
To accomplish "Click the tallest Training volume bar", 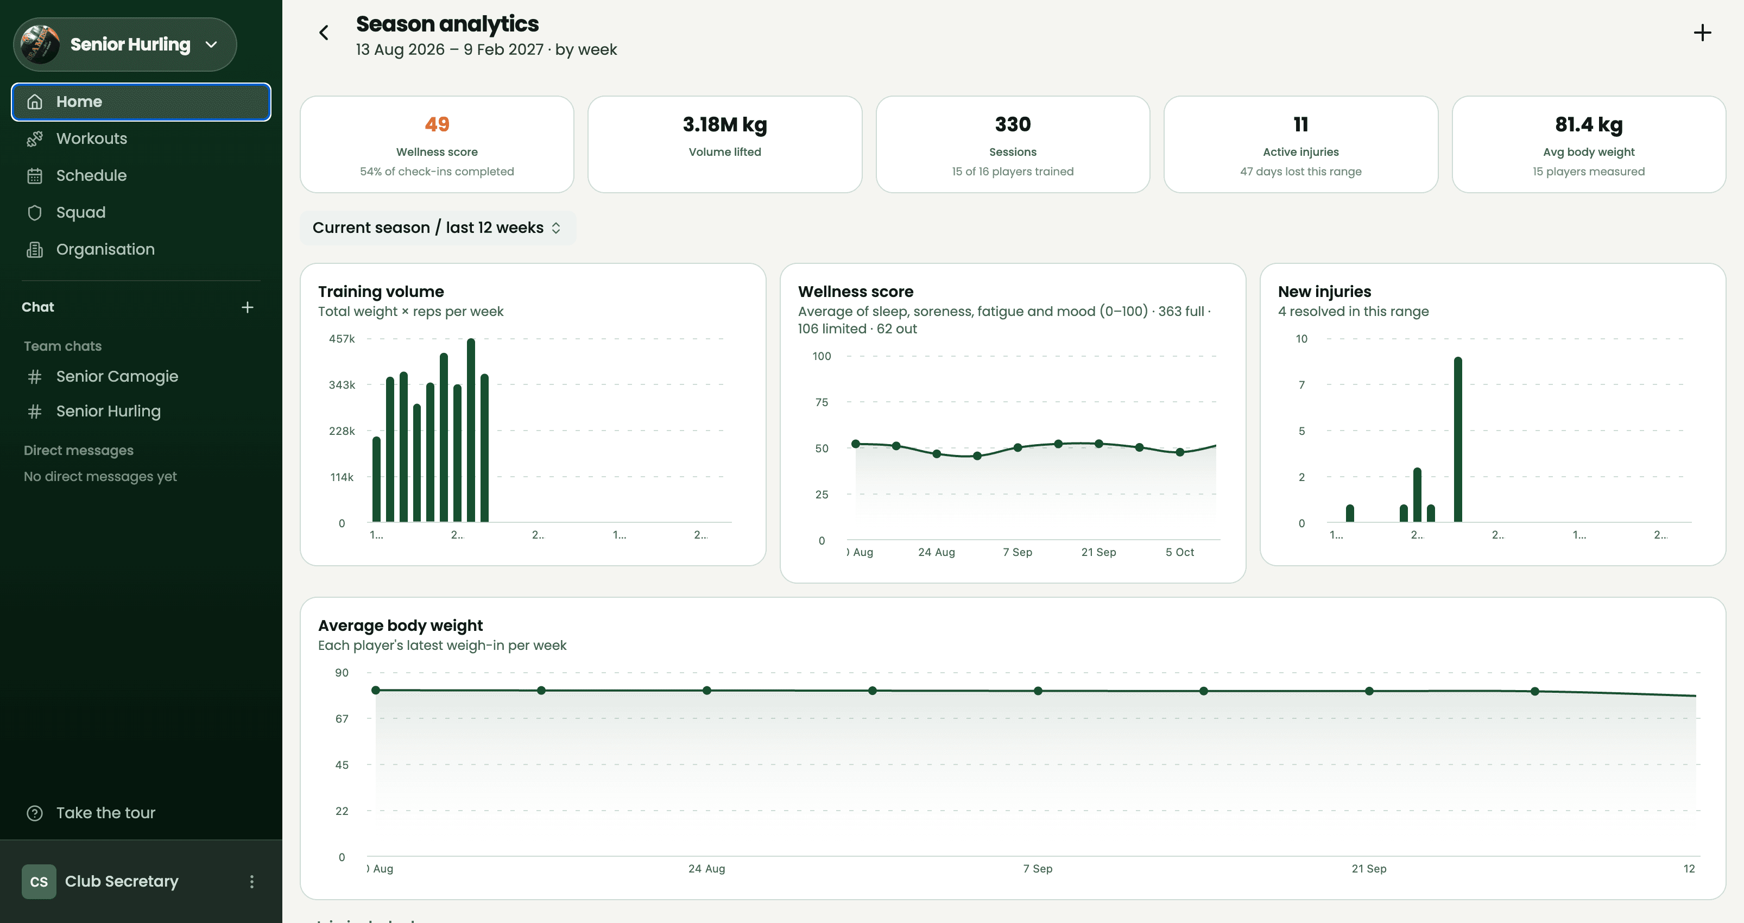I will (471, 430).
